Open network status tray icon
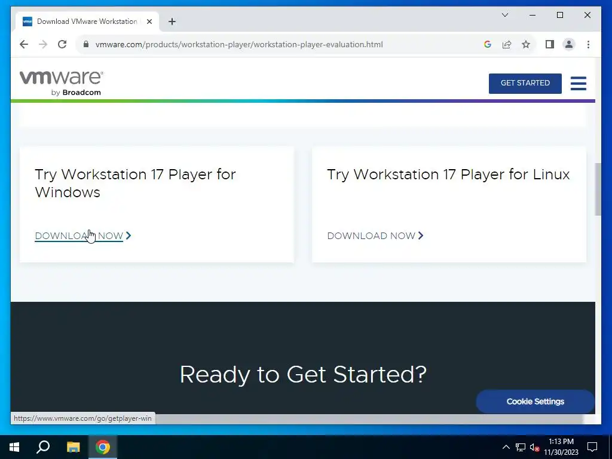The height and width of the screenshot is (459, 612). 521,447
